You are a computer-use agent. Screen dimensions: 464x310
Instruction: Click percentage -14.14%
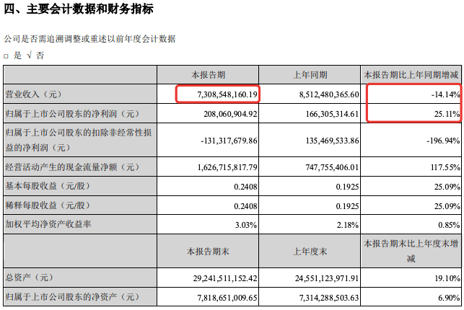pyautogui.click(x=446, y=94)
